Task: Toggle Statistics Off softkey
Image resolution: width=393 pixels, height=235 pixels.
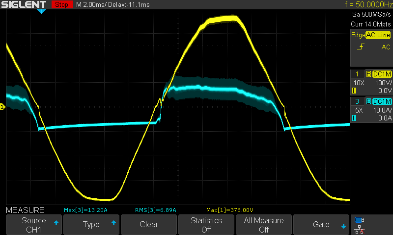Action: 206,225
